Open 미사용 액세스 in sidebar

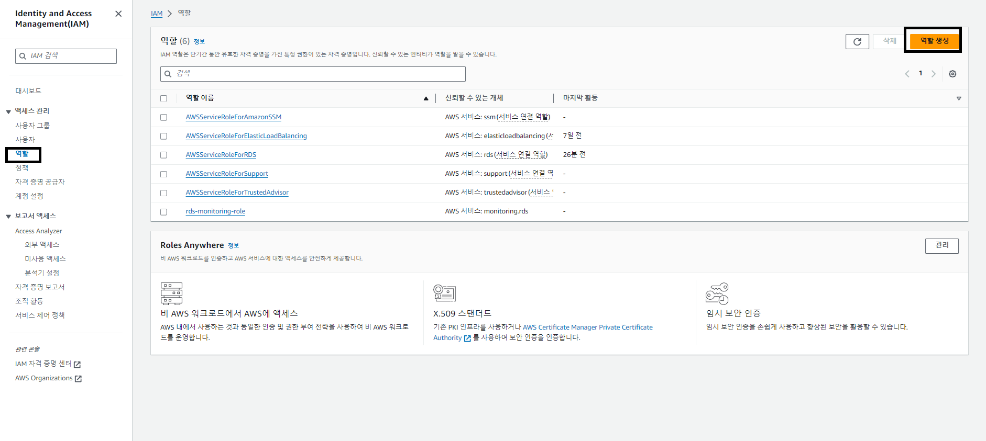click(x=45, y=259)
